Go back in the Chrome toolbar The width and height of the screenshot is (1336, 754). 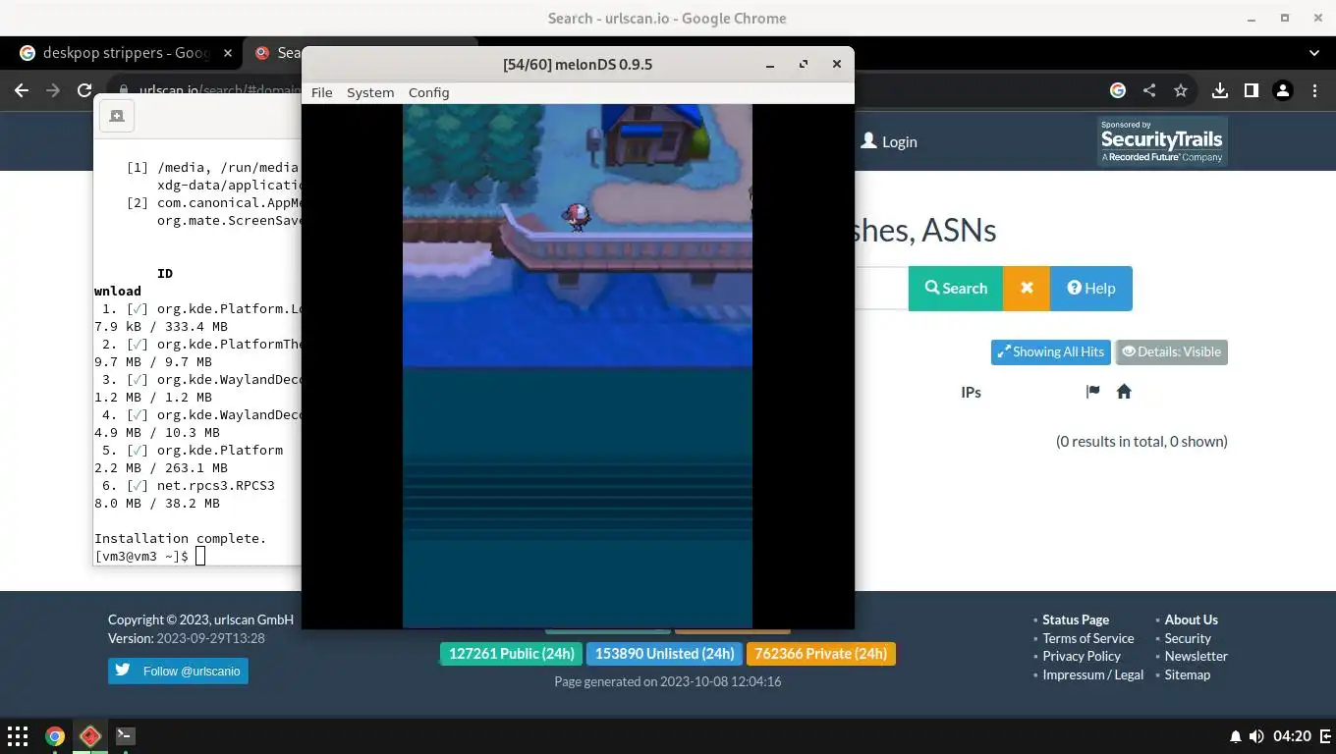[22, 90]
